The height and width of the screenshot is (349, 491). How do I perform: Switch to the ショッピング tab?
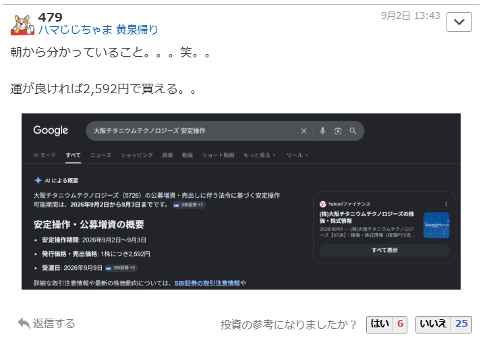[x=136, y=155]
